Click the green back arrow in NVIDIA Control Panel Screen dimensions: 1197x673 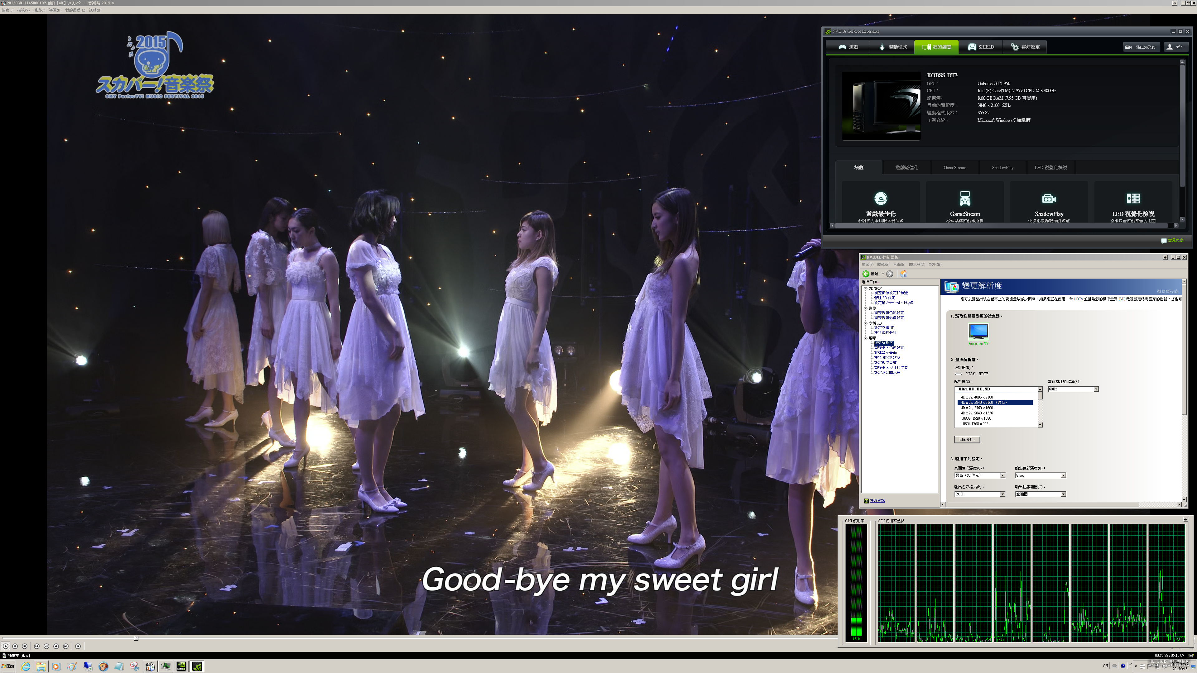(866, 274)
